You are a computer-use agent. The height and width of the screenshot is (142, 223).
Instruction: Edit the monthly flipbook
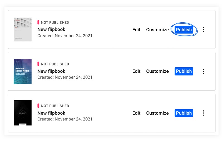(x=136, y=113)
